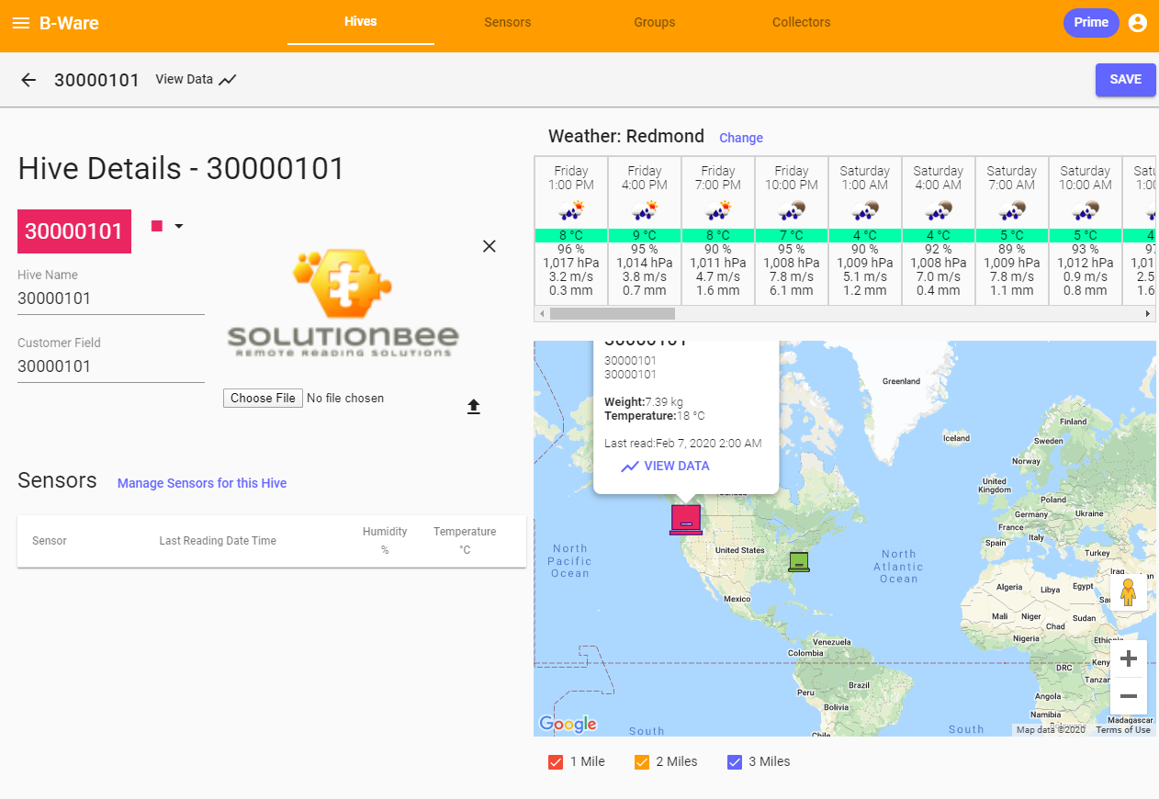
Task: Click the weather scrollbar left arrow
Action: click(542, 314)
